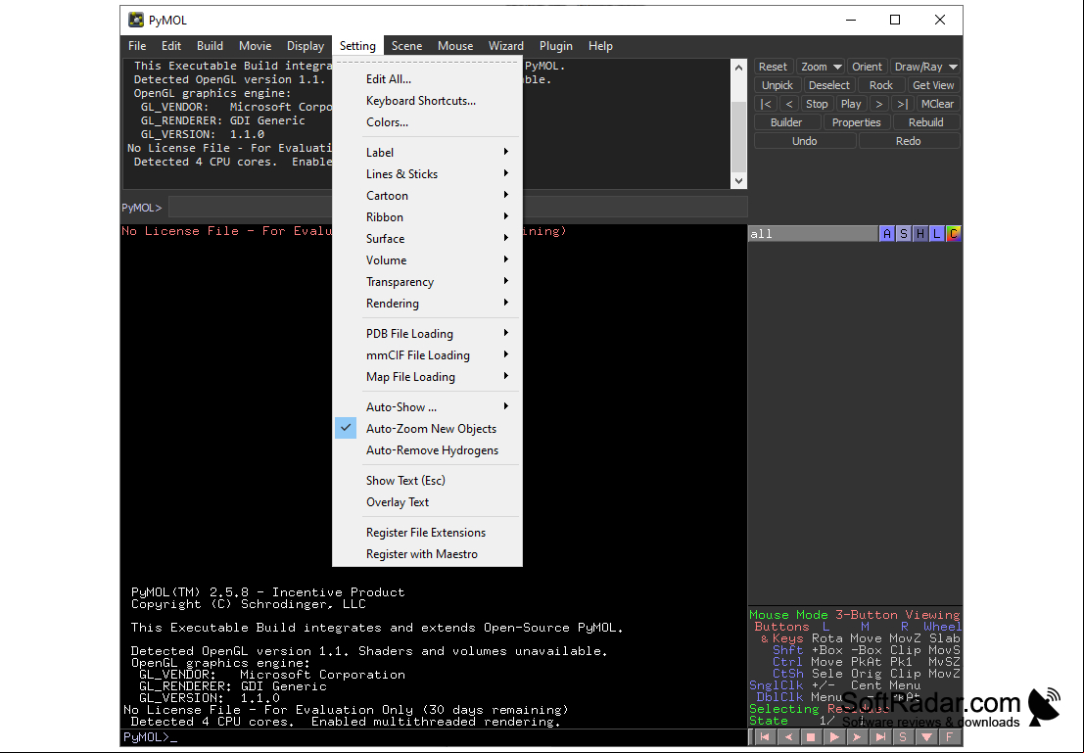1084x753 pixels.
Task: Click the play triangle icon in the bottom movie bar
Action: coord(833,737)
